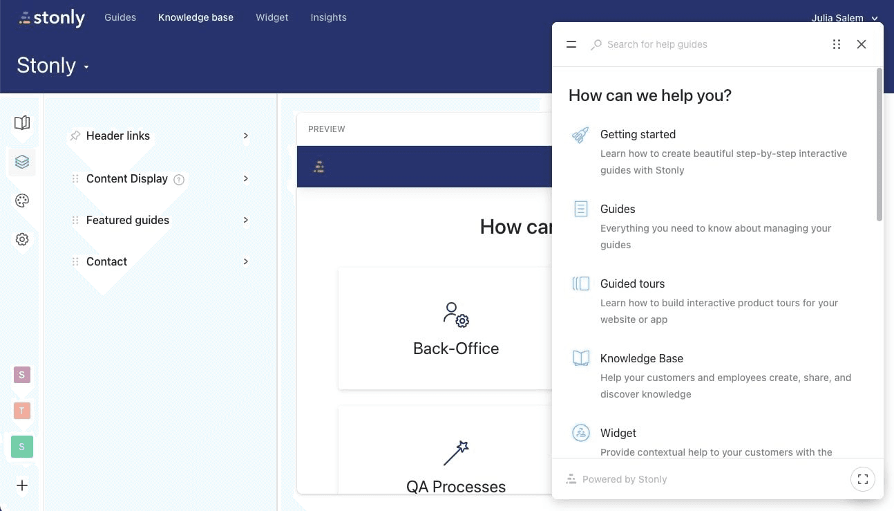The width and height of the screenshot is (894, 511).
Task: Close the help widget panel
Action: tap(862, 44)
